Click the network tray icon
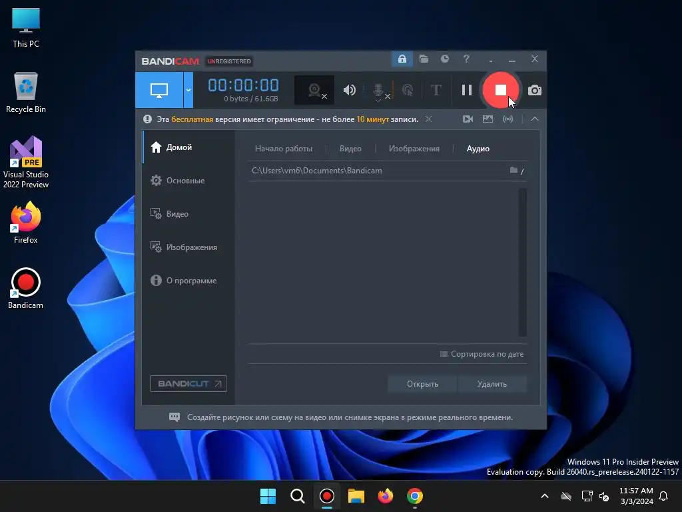The image size is (682, 512). click(587, 496)
